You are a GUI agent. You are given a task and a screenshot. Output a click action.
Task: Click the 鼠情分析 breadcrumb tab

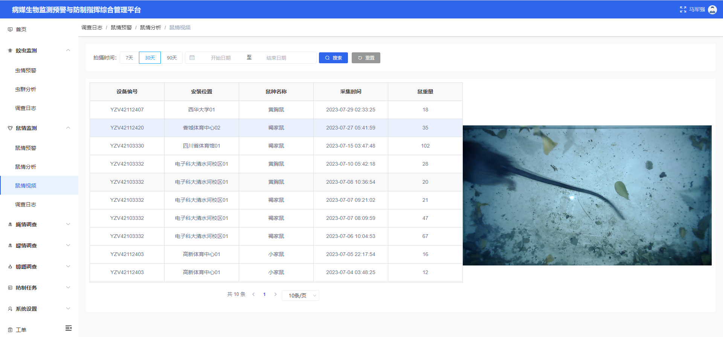click(x=151, y=27)
